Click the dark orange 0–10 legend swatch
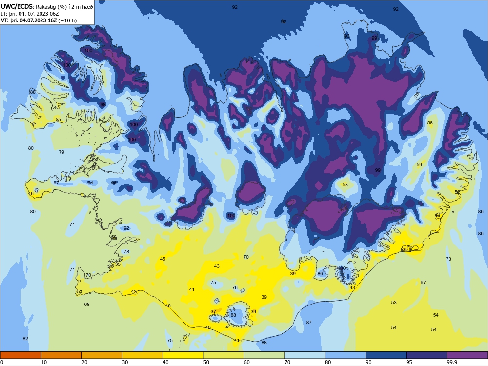Image resolution: width=488 pixels, height=366 pixels. click(x=20, y=355)
